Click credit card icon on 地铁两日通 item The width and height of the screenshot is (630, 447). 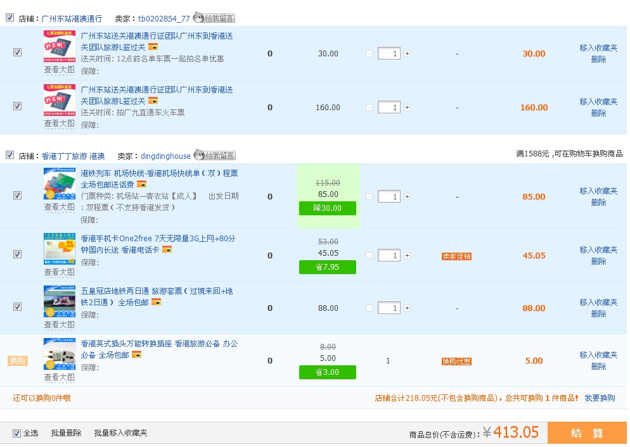click(156, 302)
